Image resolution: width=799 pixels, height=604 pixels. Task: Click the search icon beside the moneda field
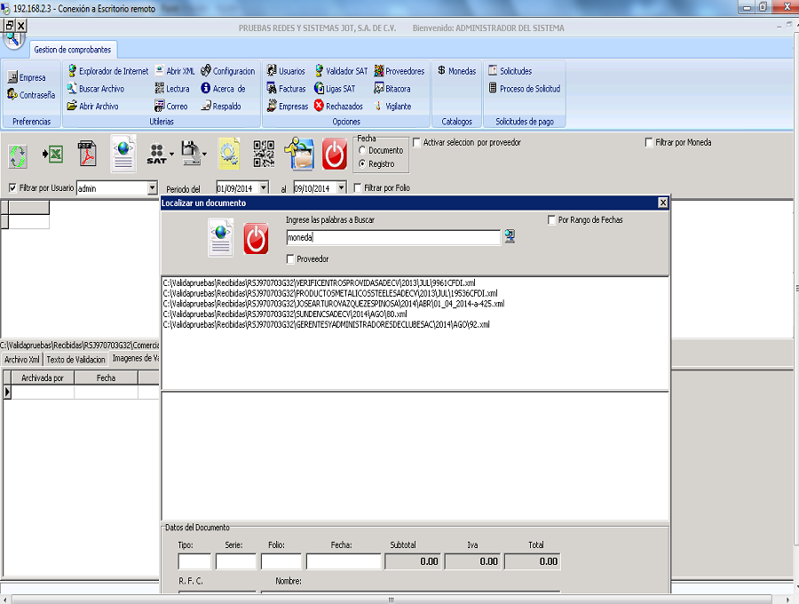tap(510, 236)
